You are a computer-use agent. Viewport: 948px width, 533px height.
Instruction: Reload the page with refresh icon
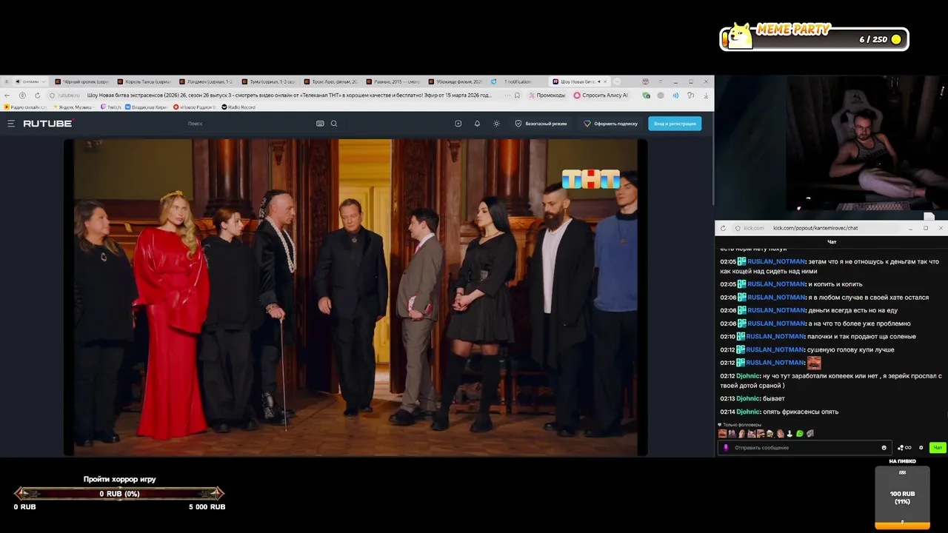37,95
